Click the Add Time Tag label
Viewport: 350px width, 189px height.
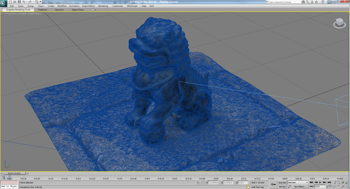pos(258,187)
